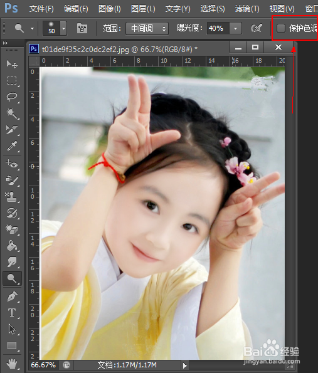
Task: Open the 选择(S) menu
Action: (213, 9)
